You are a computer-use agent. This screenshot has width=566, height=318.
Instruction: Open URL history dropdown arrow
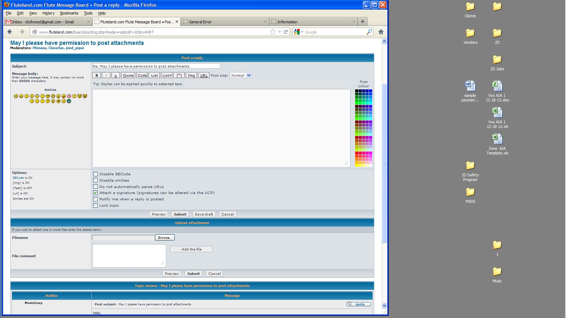tap(279, 32)
